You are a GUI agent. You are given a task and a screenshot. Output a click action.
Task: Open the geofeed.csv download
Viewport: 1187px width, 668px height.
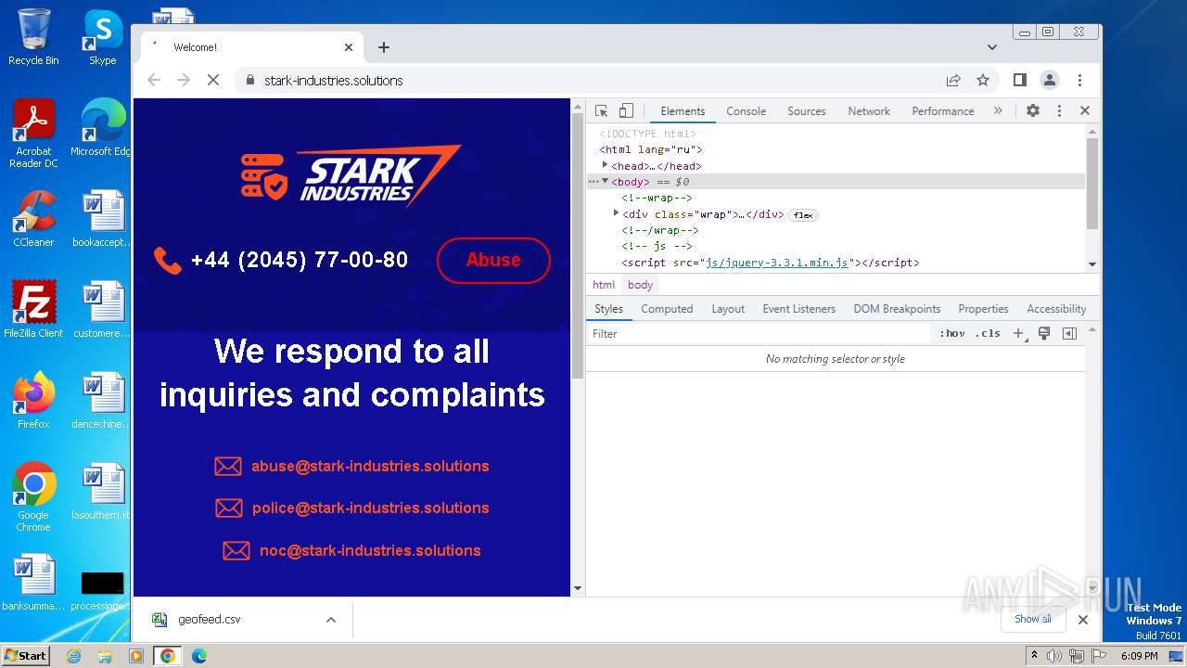pyautogui.click(x=209, y=620)
